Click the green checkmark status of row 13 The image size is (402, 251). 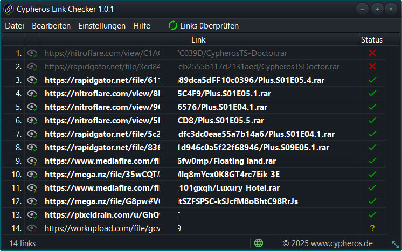click(372, 214)
